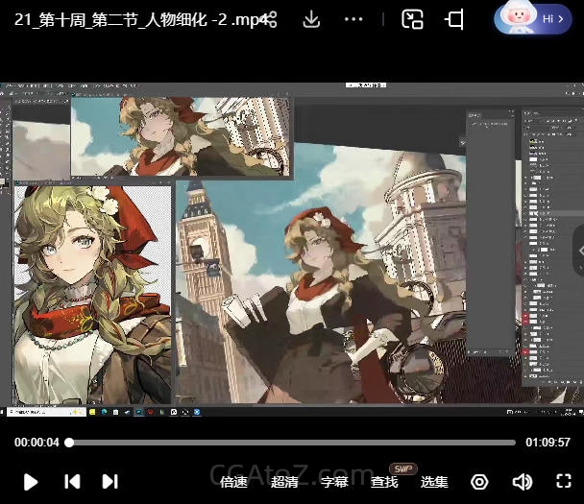Open 字幕 subtitle settings
Image resolution: width=584 pixels, height=504 pixels.
pos(334,482)
